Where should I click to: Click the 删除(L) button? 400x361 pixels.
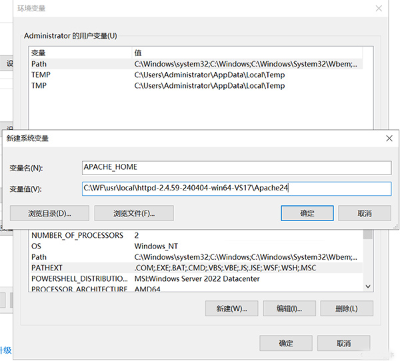click(346, 308)
